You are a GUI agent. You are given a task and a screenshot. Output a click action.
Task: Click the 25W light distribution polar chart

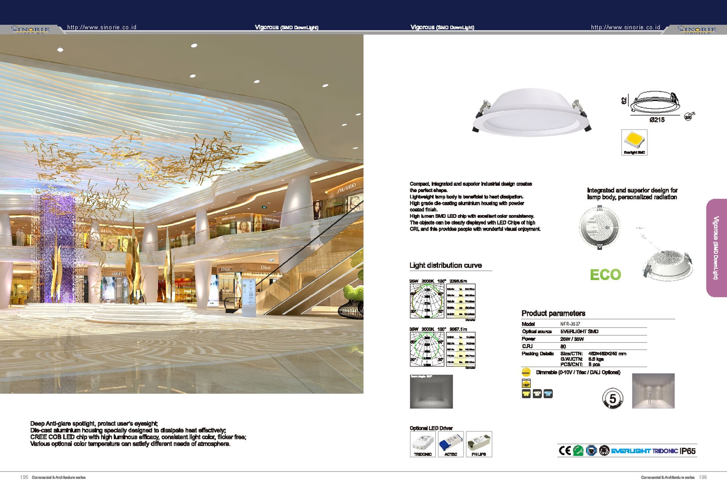(x=427, y=301)
